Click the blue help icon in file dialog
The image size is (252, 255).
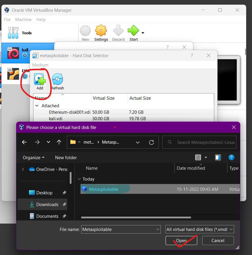231,157
